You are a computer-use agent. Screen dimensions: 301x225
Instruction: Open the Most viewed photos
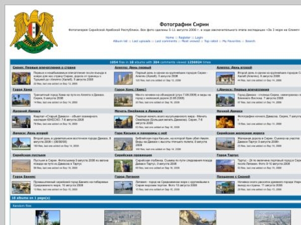[191, 41]
